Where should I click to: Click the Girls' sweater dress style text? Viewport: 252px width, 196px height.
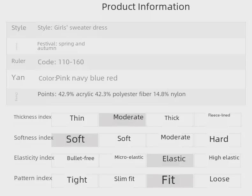(x=72, y=28)
